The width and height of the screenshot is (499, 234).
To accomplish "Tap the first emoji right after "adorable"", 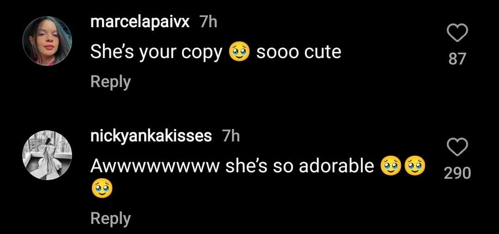I will pos(390,166).
